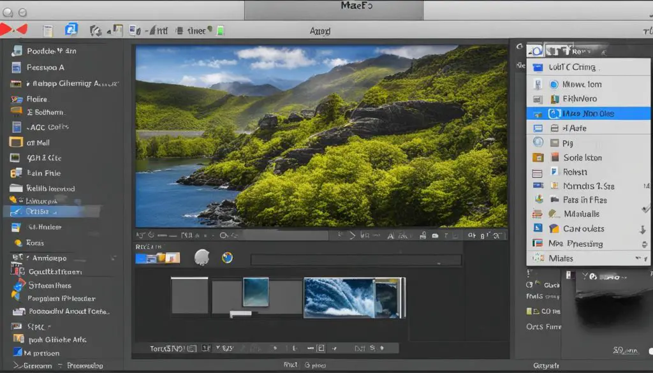Screen dimensions: 653x373
Task: Click the 'Preemenbp' label at sidebar bottom
Action: tap(85, 365)
